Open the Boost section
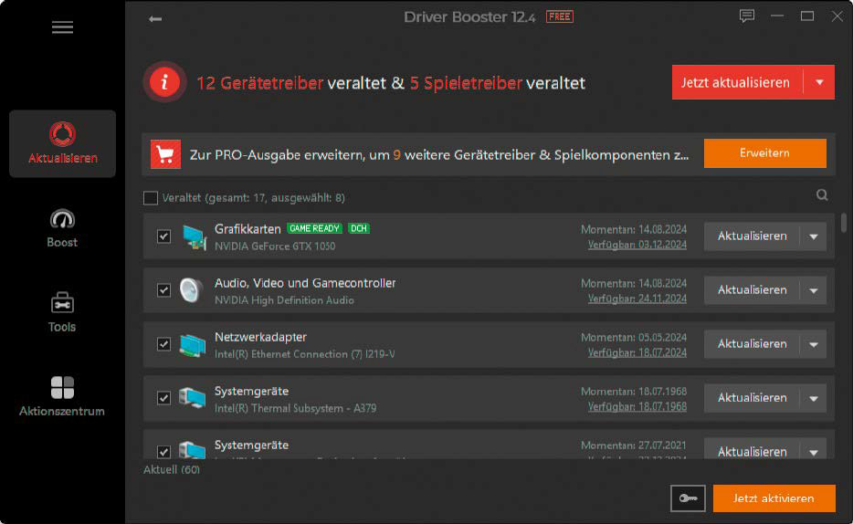 pyautogui.click(x=62, y=228)
